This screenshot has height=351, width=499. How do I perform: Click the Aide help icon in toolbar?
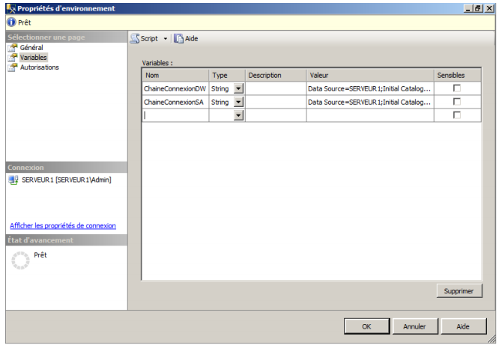click(179, 38)
